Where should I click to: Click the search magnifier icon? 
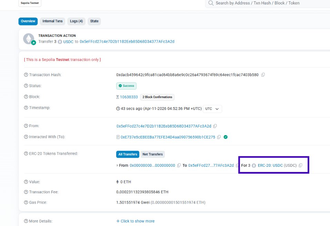(x=211, y=3)
